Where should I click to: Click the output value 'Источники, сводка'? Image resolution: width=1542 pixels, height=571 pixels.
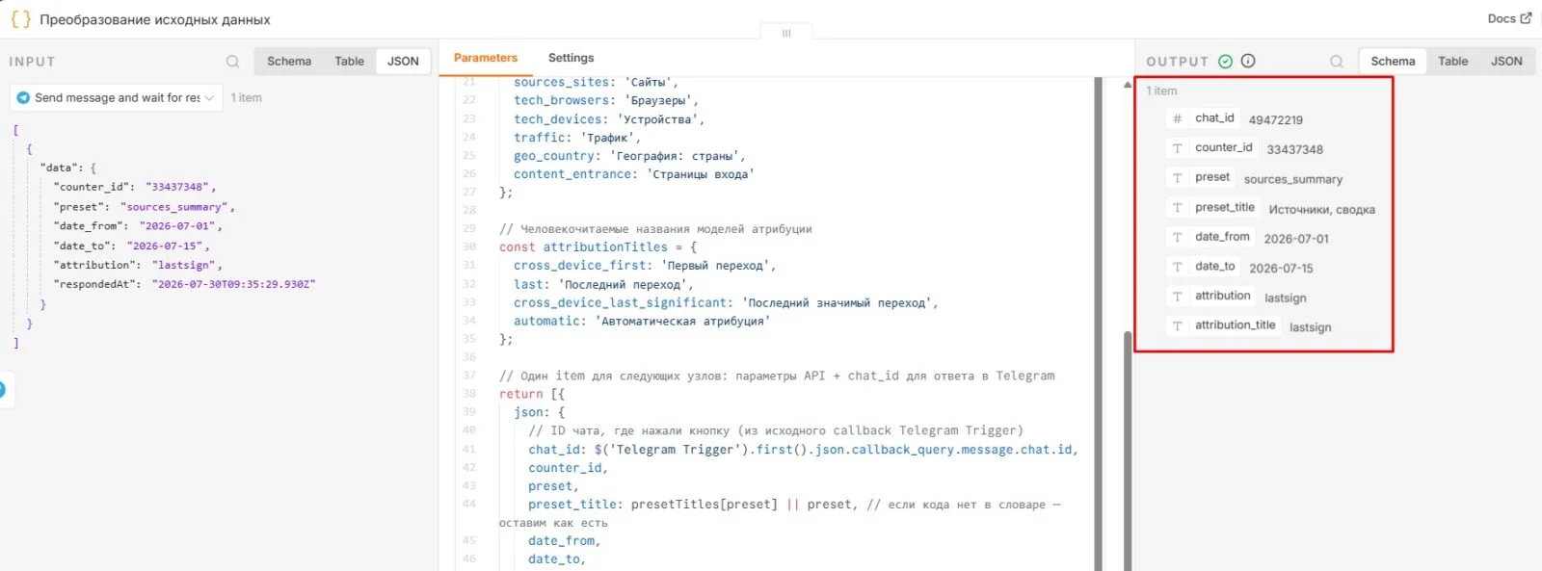(1321, 210)
